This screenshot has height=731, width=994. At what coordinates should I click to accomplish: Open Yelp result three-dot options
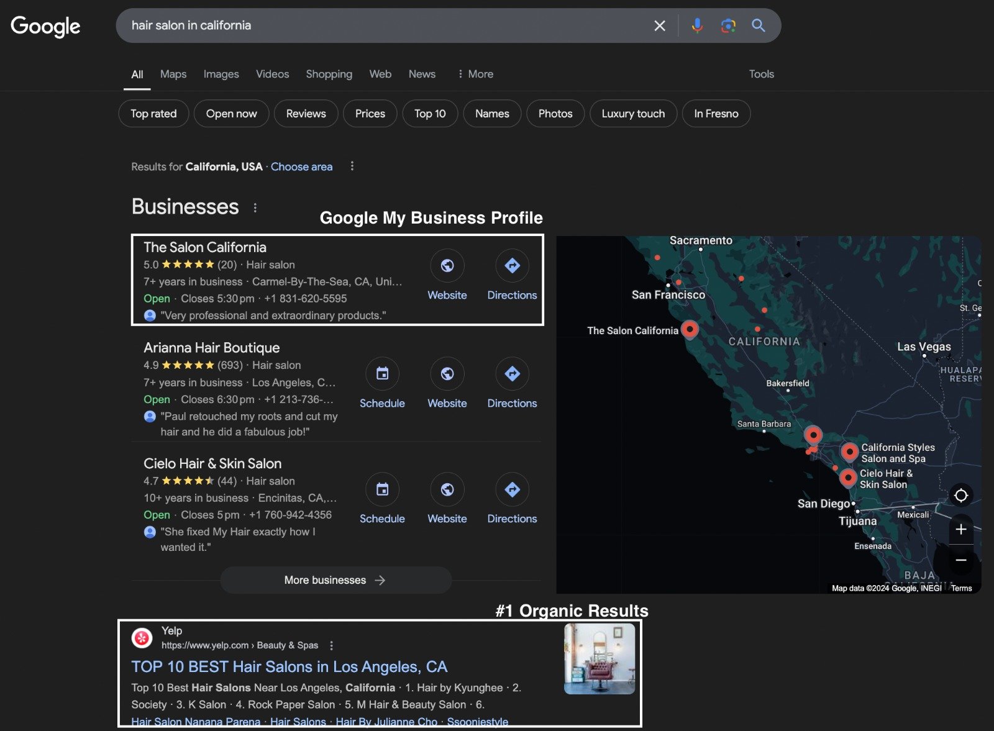[332, 645]
